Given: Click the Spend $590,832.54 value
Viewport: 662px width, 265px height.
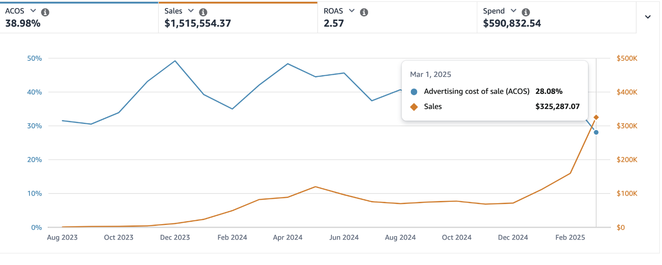Looking at the screenshot, I should click(x=512, y=24).
